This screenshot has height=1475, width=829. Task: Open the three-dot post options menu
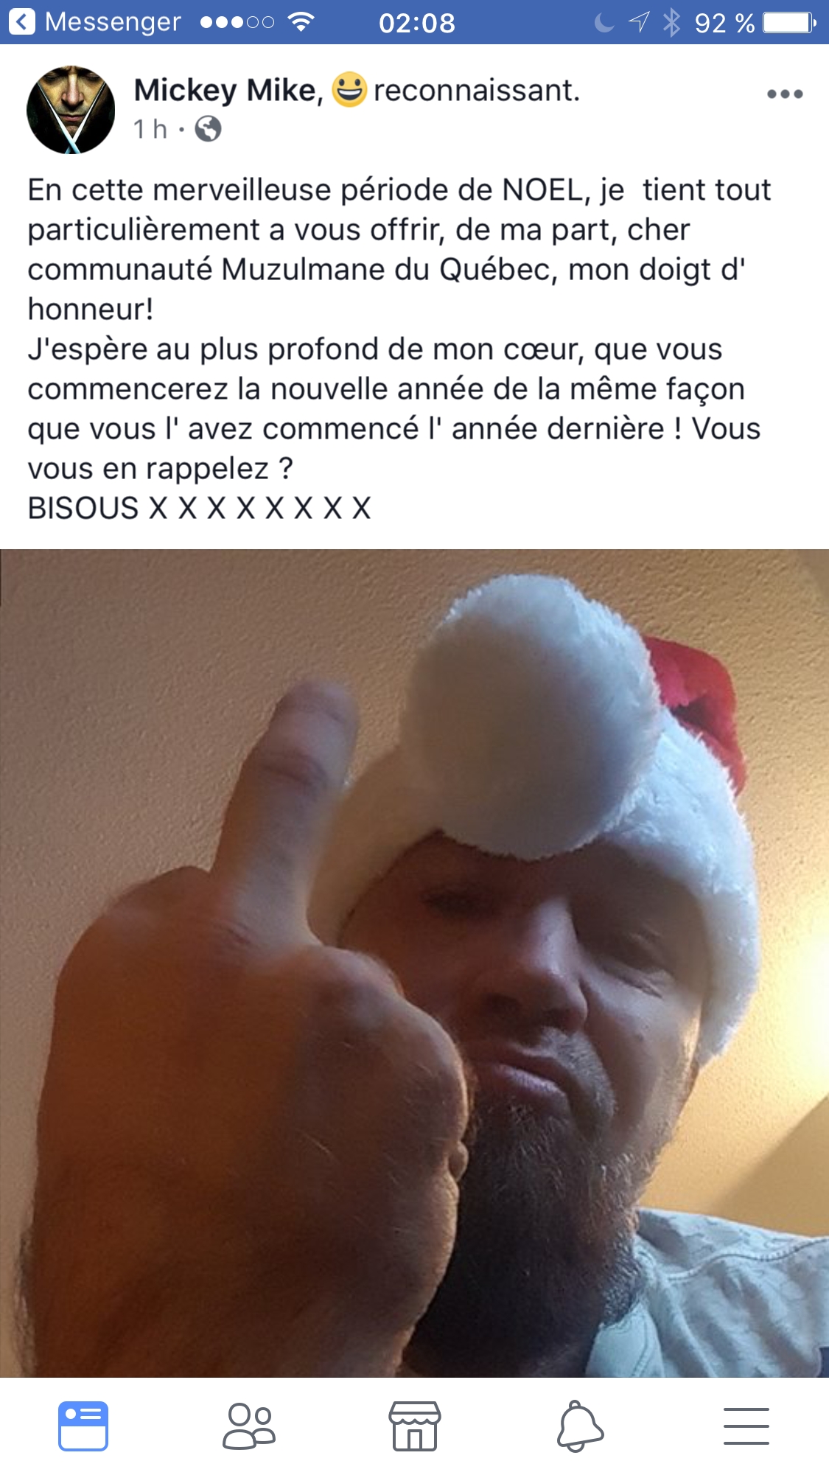click(784, 94)
